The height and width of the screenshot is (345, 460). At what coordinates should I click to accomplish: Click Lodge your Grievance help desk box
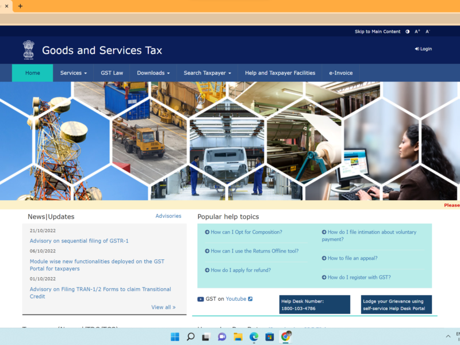[x=396, y=305]
